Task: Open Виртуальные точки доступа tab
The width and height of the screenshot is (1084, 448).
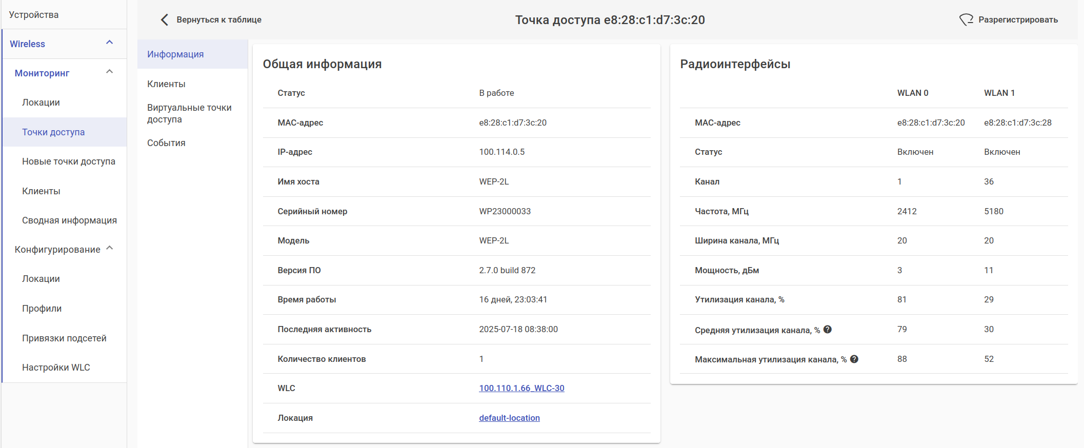Action: [189, 113]
